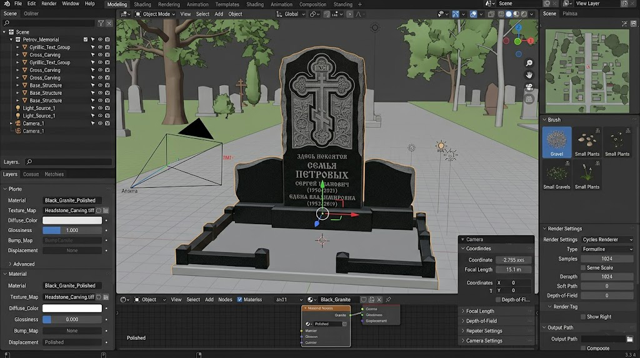This screenshot has width=640, height=358.
Task: Toggle Petrov_Memorial collection checkbox
Action: [x=85, y=39]
